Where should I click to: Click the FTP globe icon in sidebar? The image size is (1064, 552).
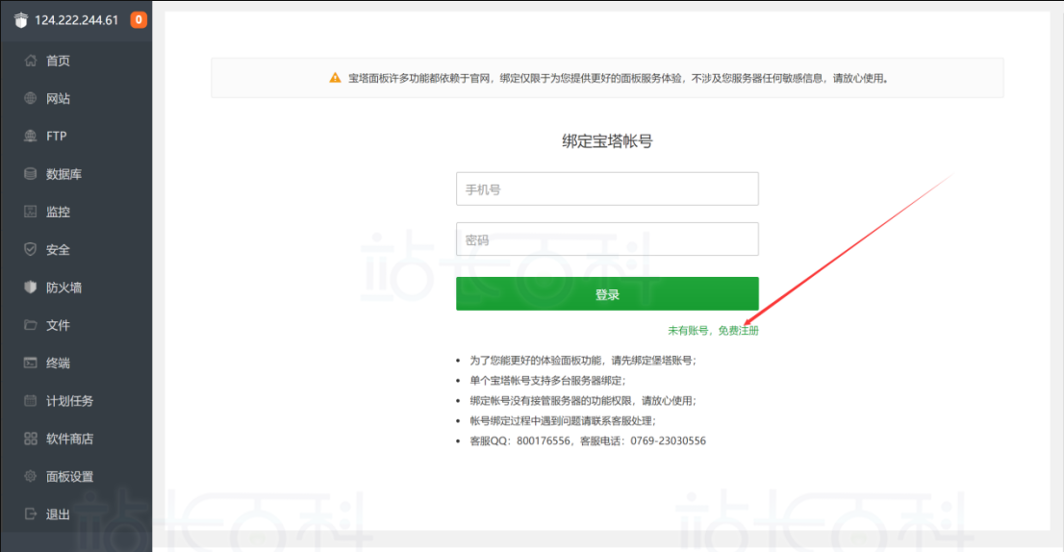point(31,136)
